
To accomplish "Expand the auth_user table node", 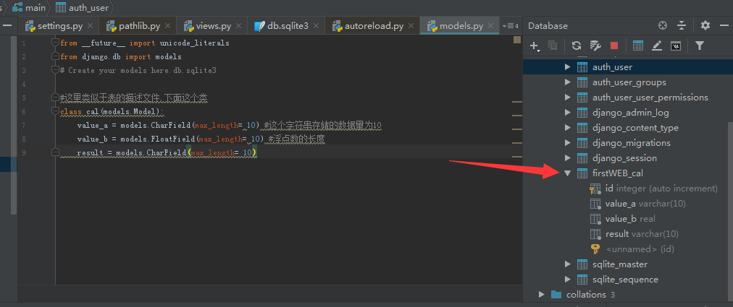I will 568,67.
